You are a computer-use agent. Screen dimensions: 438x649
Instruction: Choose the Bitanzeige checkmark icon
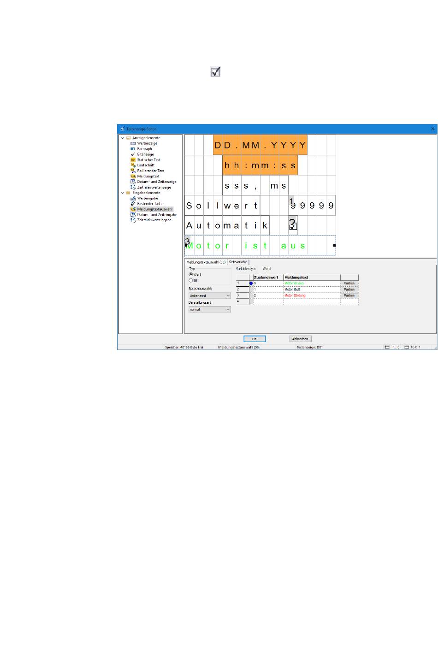point(133,154)
